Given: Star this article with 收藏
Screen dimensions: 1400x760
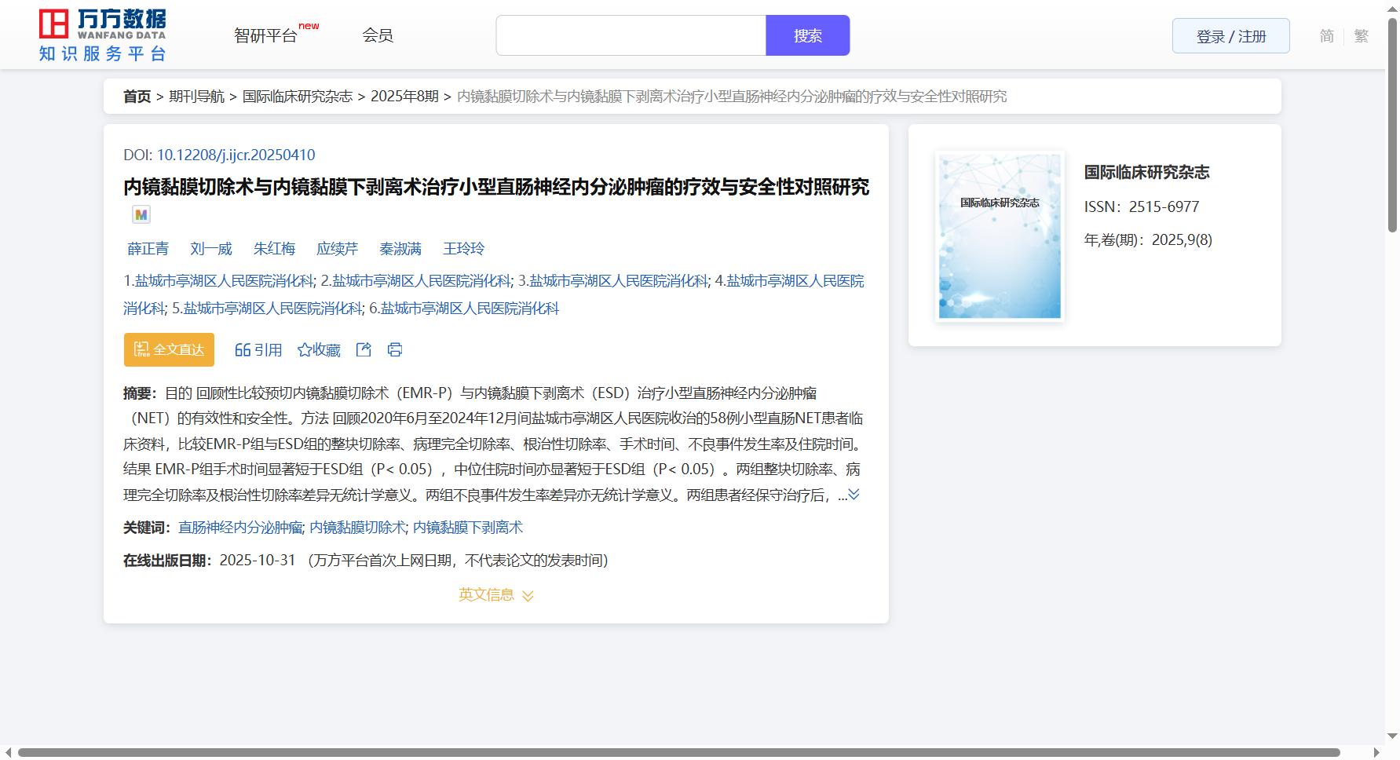Looking at the screenshot, I should click(319, 350).
